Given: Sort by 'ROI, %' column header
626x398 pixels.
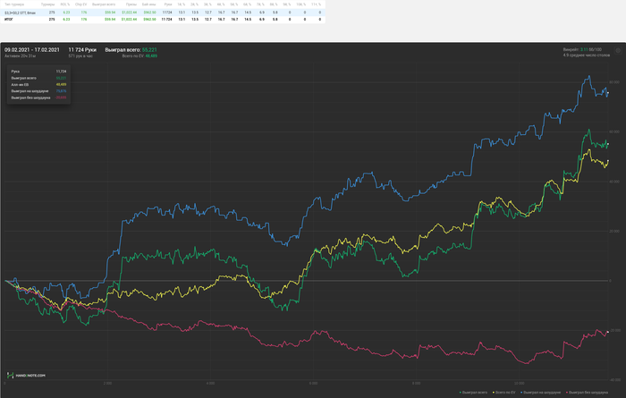Looking at the screenshot, I should coord(65,4).
